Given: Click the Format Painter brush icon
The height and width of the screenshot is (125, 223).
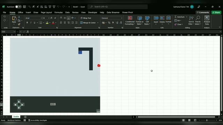Looking at the screenshot, I should pos(19,24).
